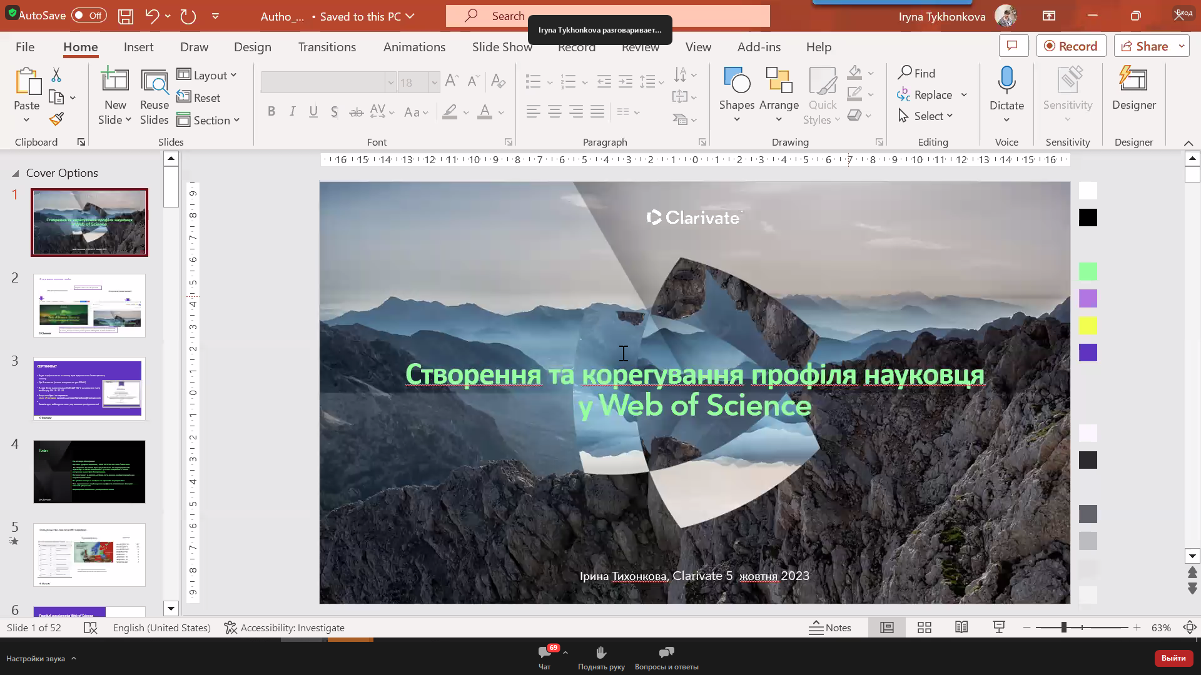Viewport: 1201px width, 675px height.
Task: Open Font dialog launcher
Action: click(509, 142)
